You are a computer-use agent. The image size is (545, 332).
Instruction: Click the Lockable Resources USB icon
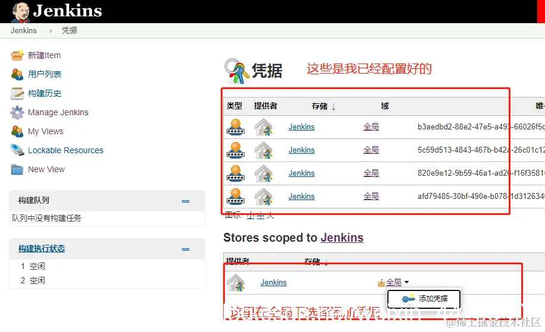click(x=17, y=150)
